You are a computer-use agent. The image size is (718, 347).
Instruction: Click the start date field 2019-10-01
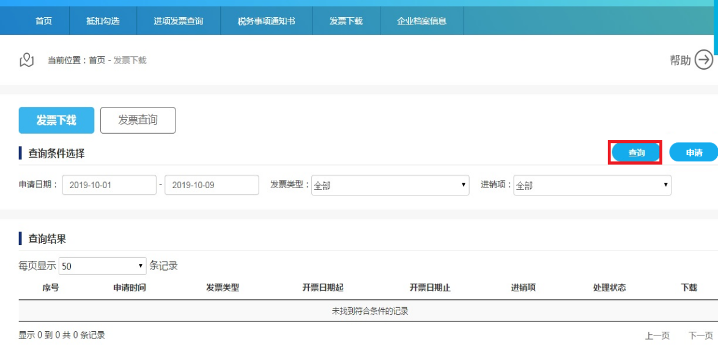point(109,185)
